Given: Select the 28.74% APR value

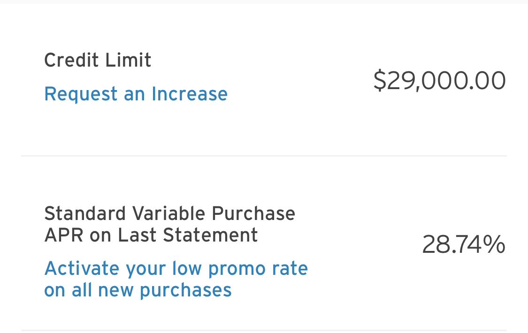Looking at the screenshot, I should 463,245.
